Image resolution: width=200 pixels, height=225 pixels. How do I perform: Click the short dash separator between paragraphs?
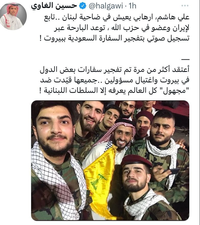tap(185, 59)
